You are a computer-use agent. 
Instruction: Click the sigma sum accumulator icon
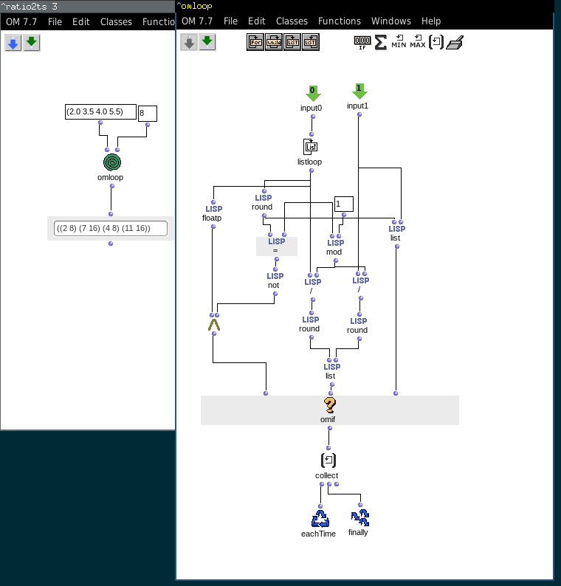click(380, 42)
